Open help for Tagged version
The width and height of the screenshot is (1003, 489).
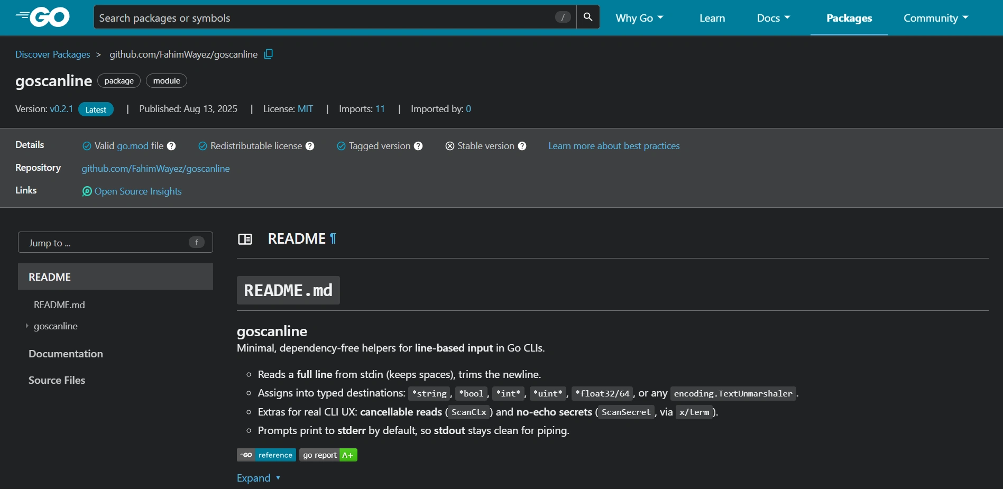tap(418, 146)
